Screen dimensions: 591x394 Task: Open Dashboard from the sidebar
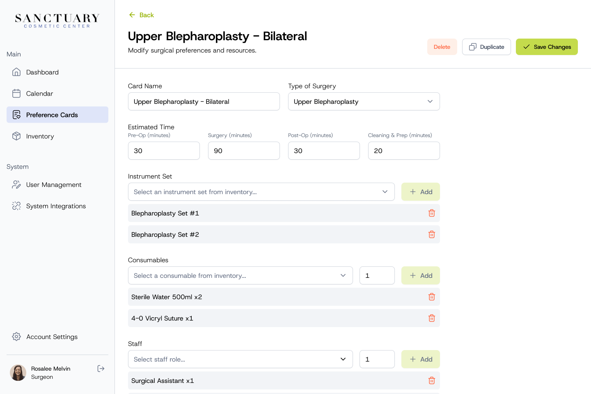(x=57, y=72)
